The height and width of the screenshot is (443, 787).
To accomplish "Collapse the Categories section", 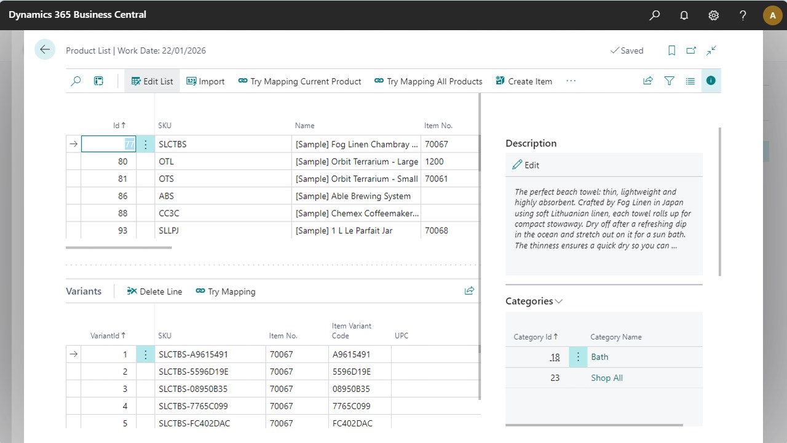I will pos(534,301).
